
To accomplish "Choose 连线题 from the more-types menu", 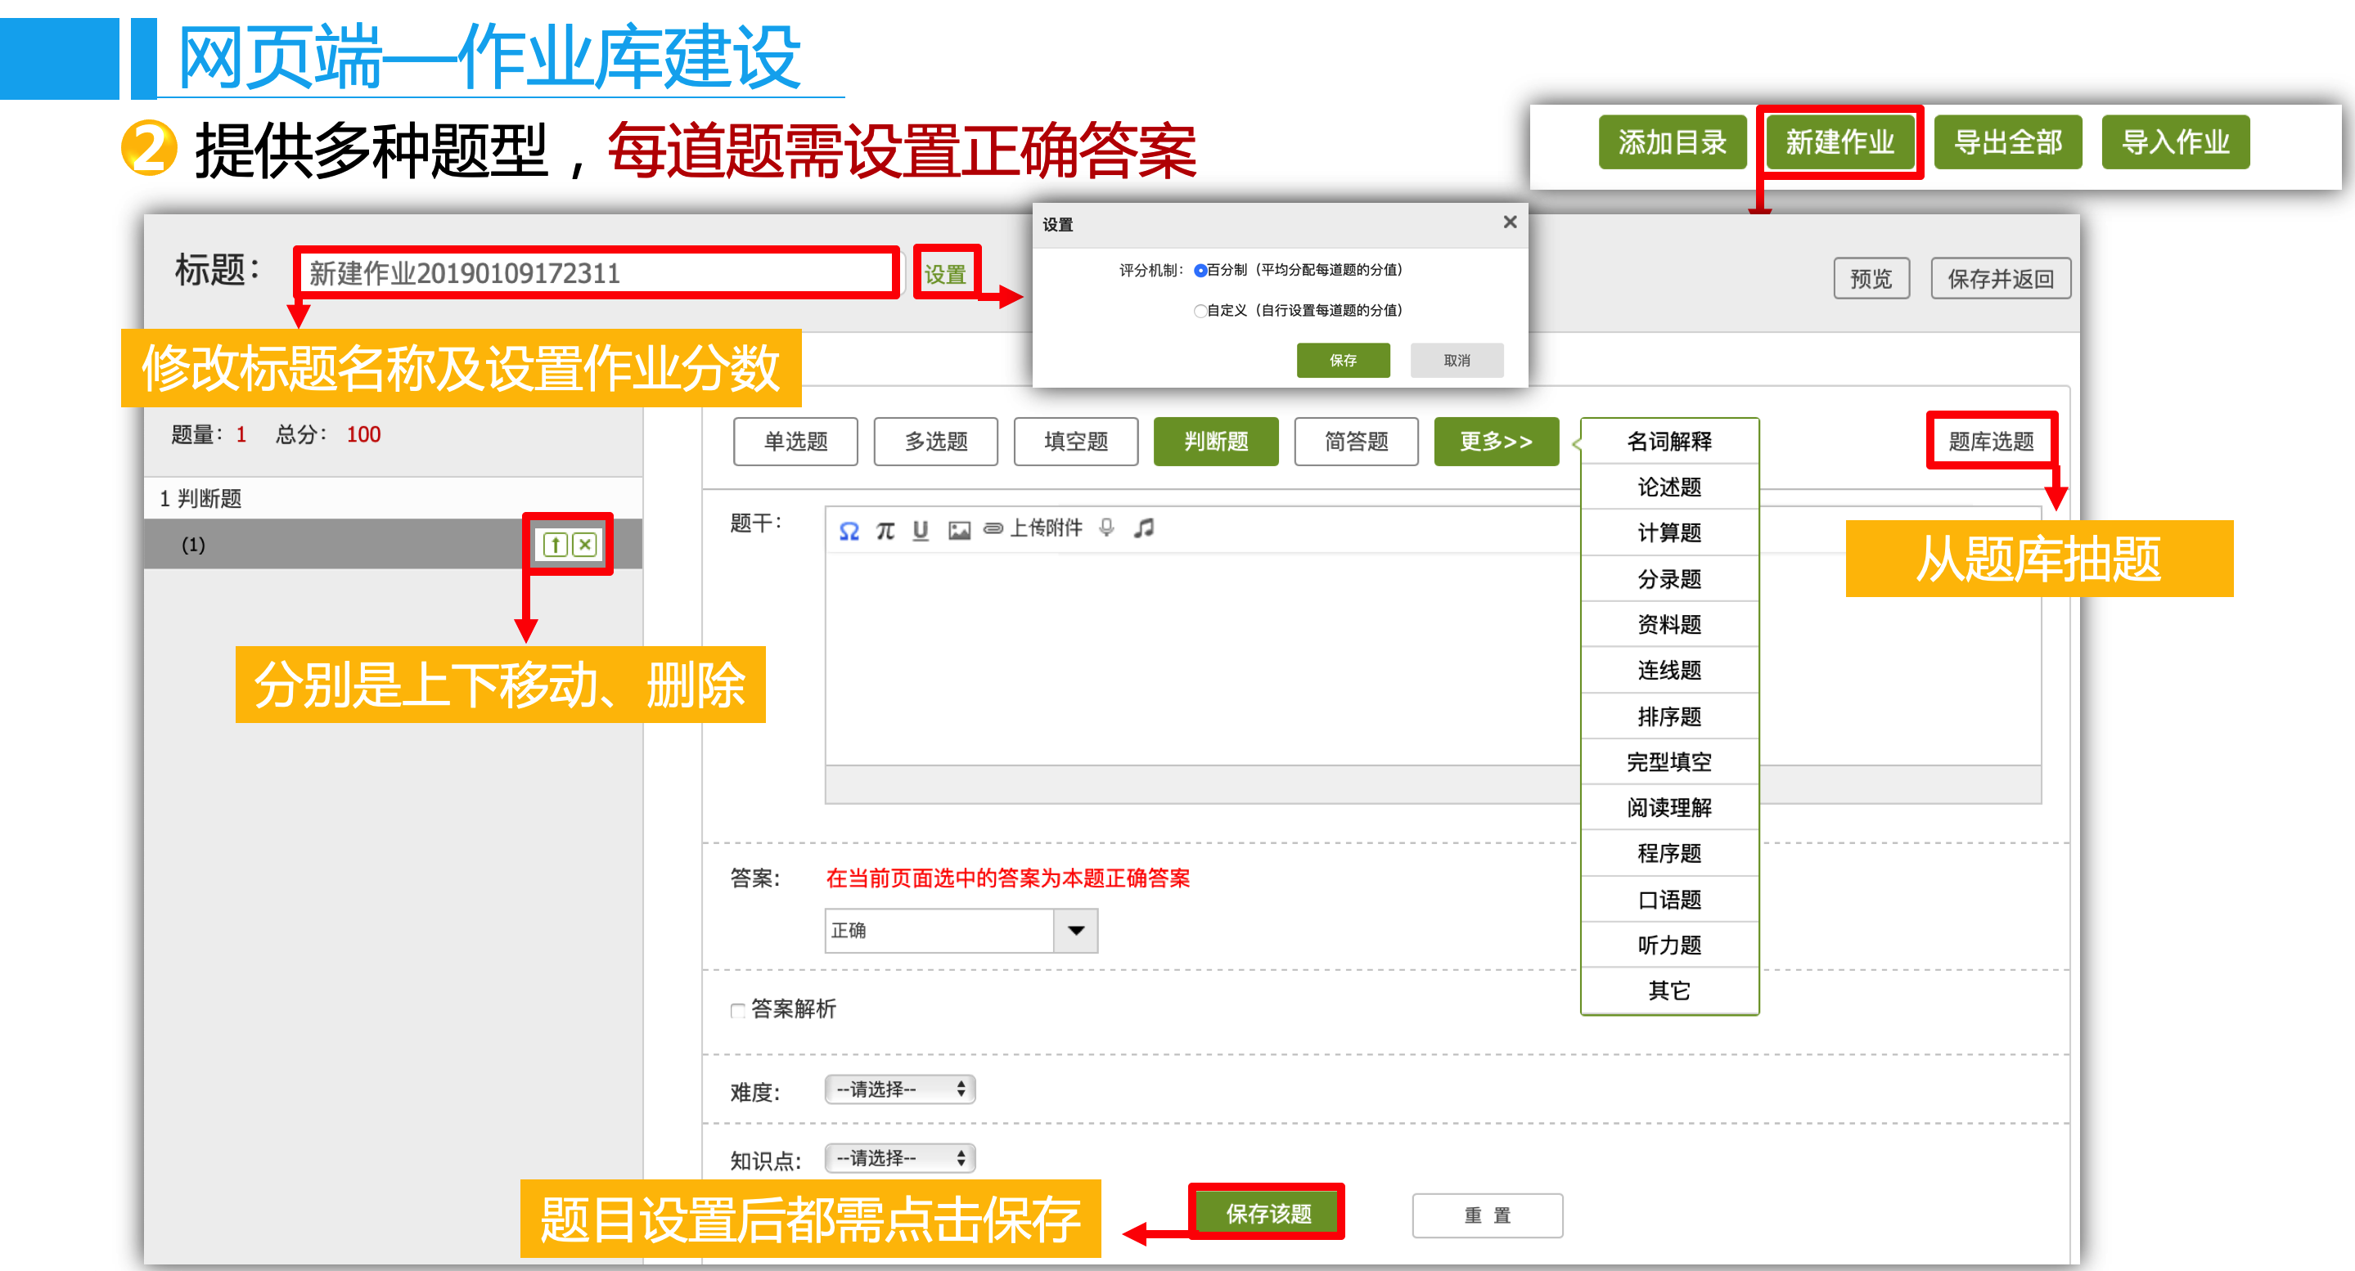I will 1668,670.
